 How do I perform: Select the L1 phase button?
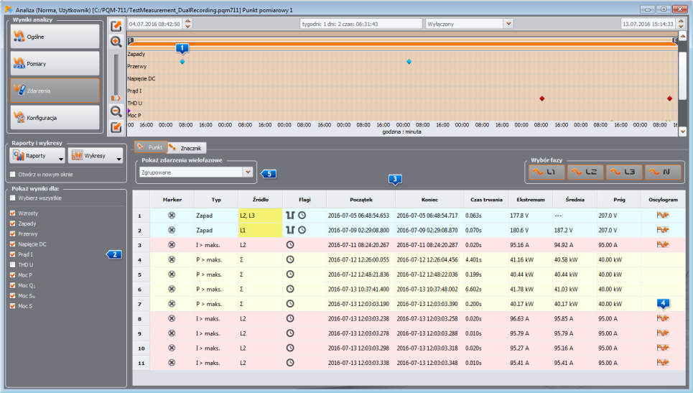[547, 172]
